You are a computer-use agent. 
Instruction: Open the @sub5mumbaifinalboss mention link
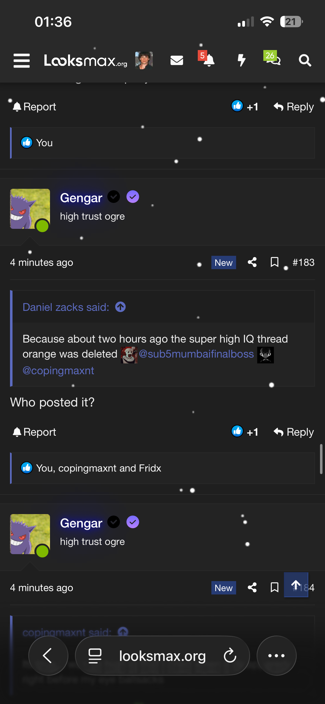pyautogui.click(x=196, y=354)
